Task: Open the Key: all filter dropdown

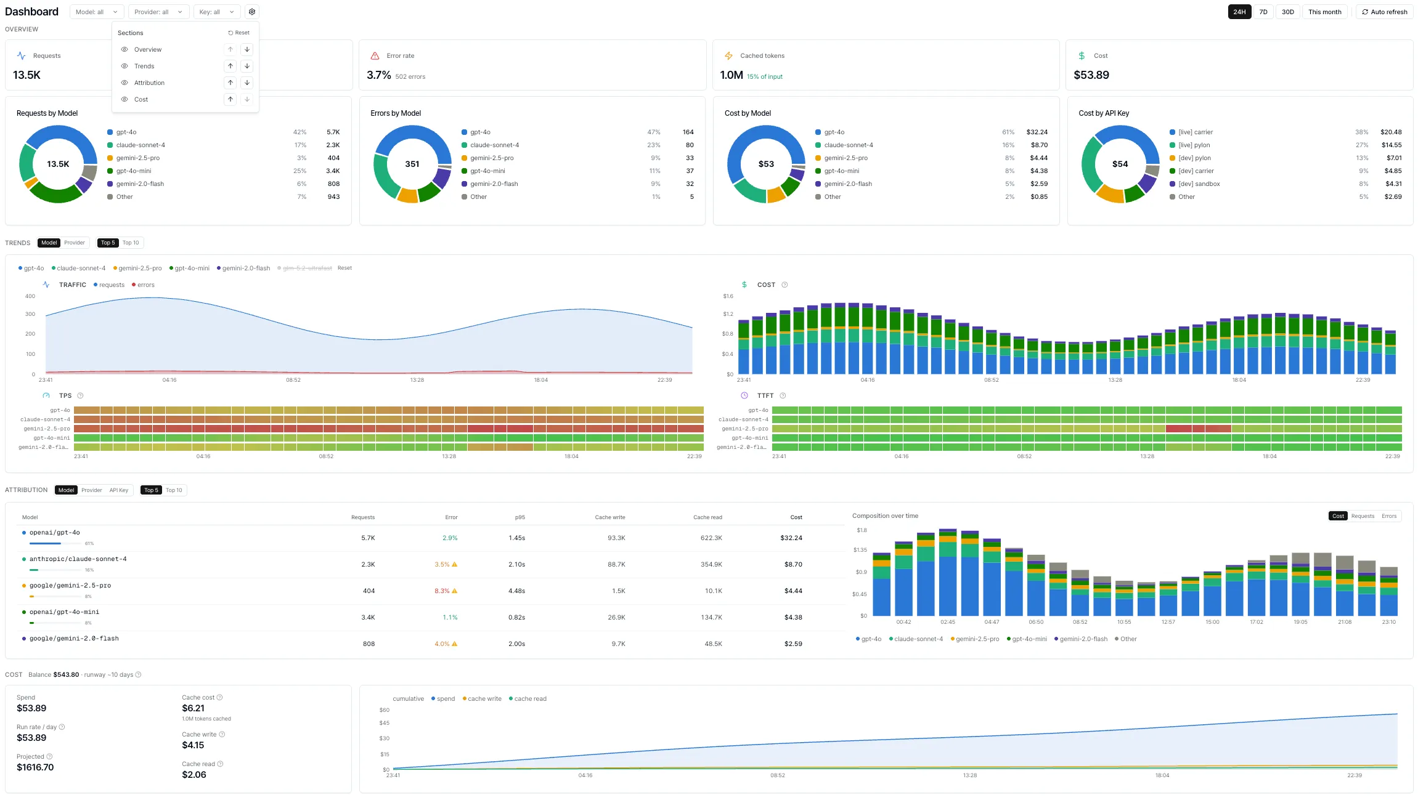Action: 217,12
